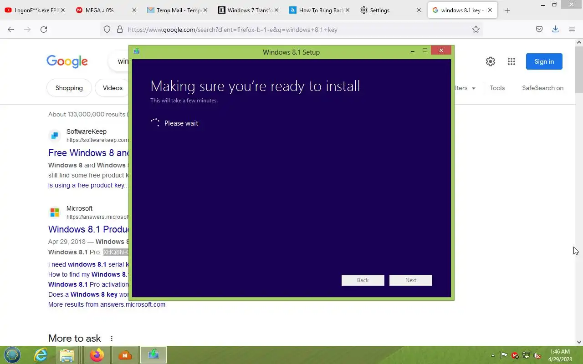Switch to Firefox taskbar button
Viewport: 583px width, 364px height.
(x=97, y=355)
